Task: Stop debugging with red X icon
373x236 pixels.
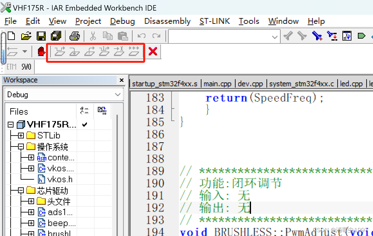Action: [x=153, y=51]
